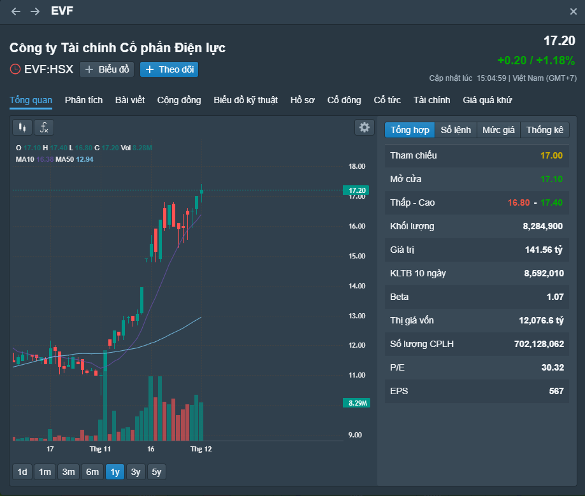Click the Khối lượng 8,284,900 value
The height and width of the screenshot is (496, 585).
coord(542,226)
